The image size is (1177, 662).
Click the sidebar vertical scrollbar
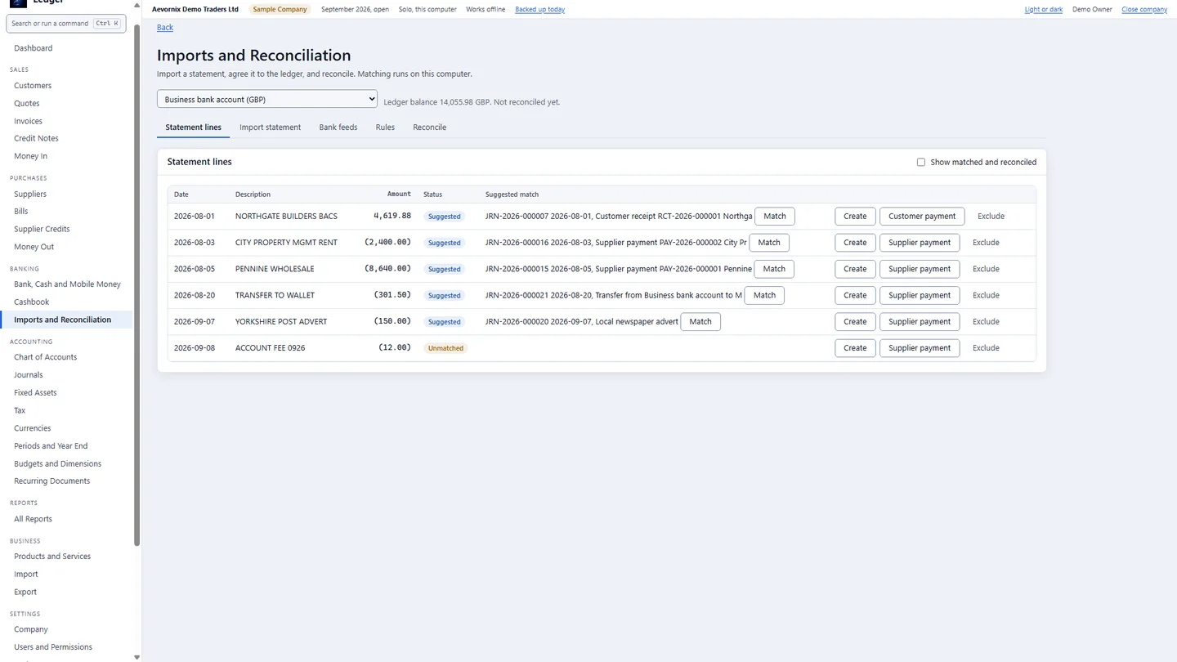coord(136,286)
